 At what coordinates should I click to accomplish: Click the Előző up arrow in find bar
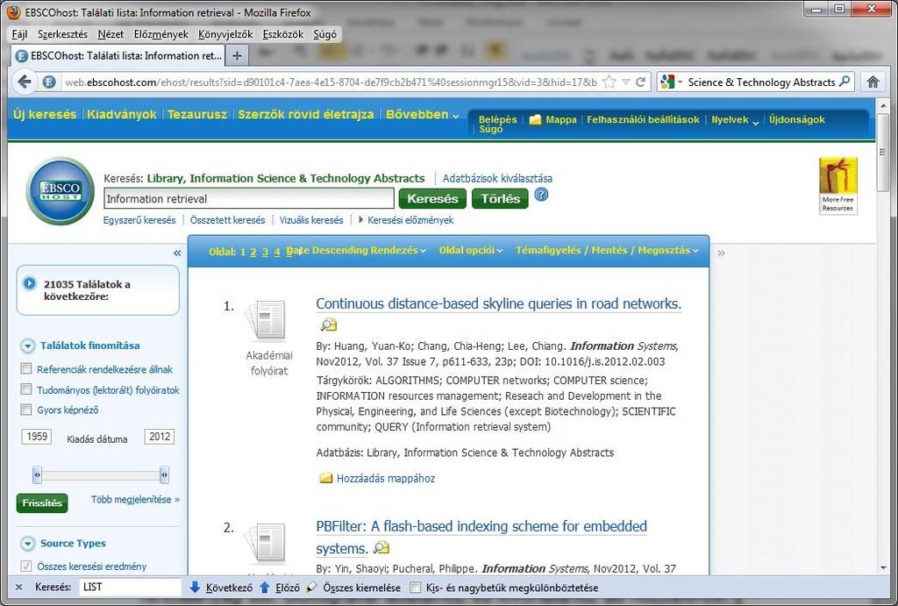click(x=265, y=587)
